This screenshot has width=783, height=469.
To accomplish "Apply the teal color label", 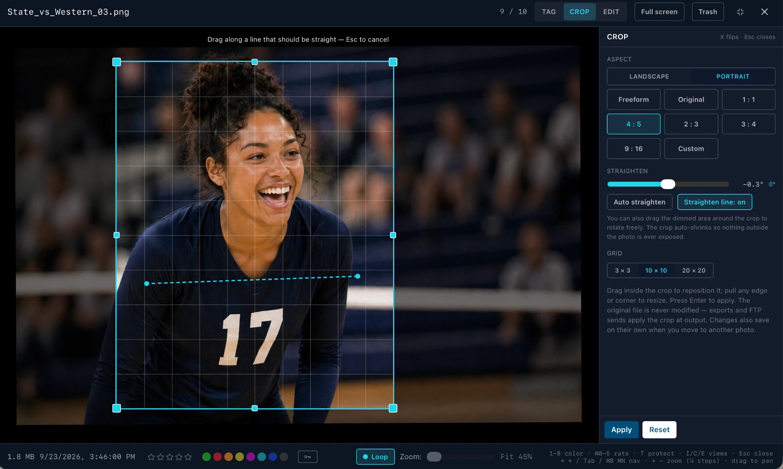I will tap(262, 457).
